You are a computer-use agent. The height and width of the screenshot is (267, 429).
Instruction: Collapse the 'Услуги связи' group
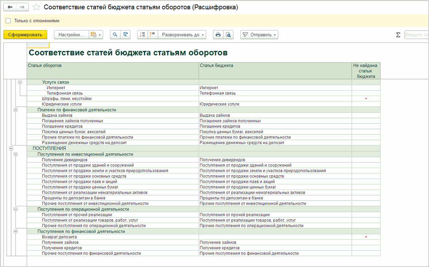(x=20, y=82)
